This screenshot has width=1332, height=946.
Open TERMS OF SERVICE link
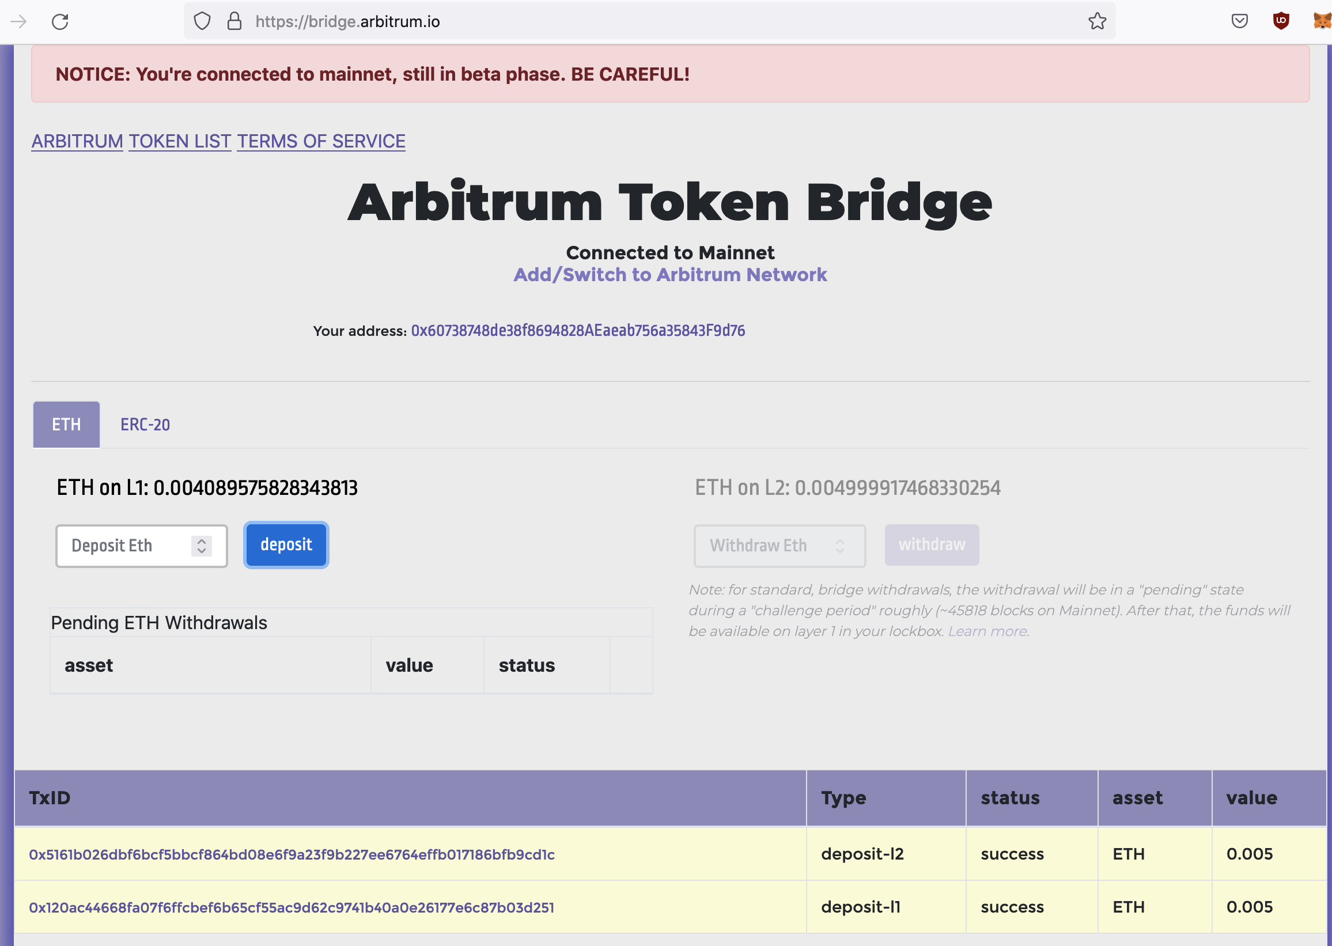(x=321, y=141)
